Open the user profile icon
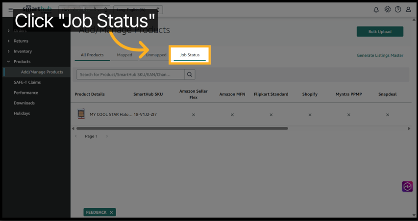Image resolution: width=418 pixels, height=221 pixels. pyautogui.click(x=408, y=10)
